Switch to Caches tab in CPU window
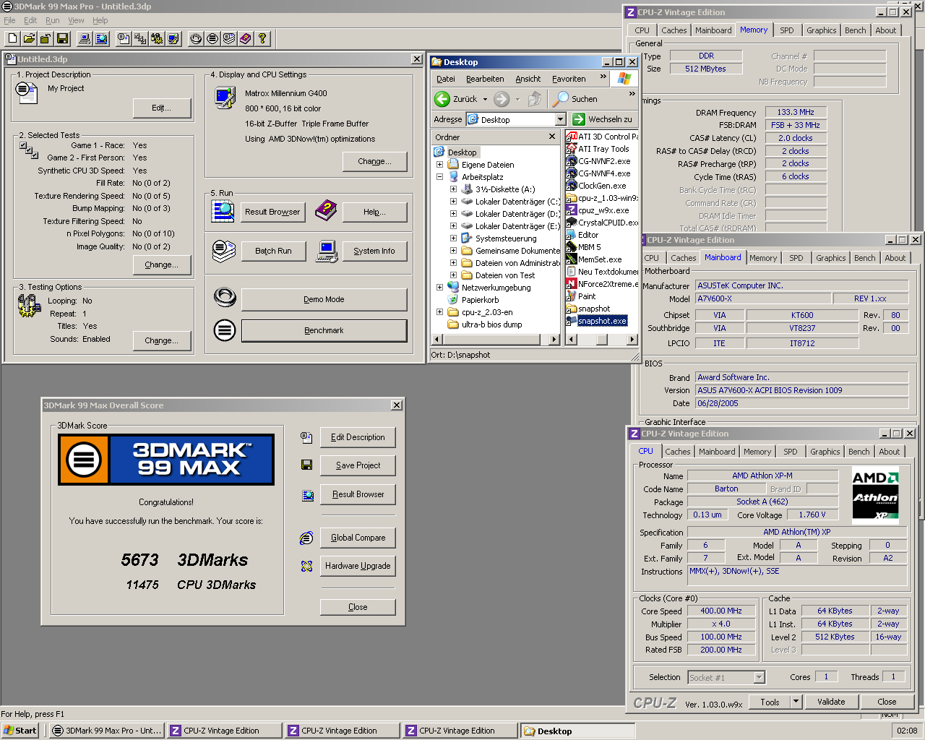The width and height of the screenshot is (925, 740). tap(678, 452)
